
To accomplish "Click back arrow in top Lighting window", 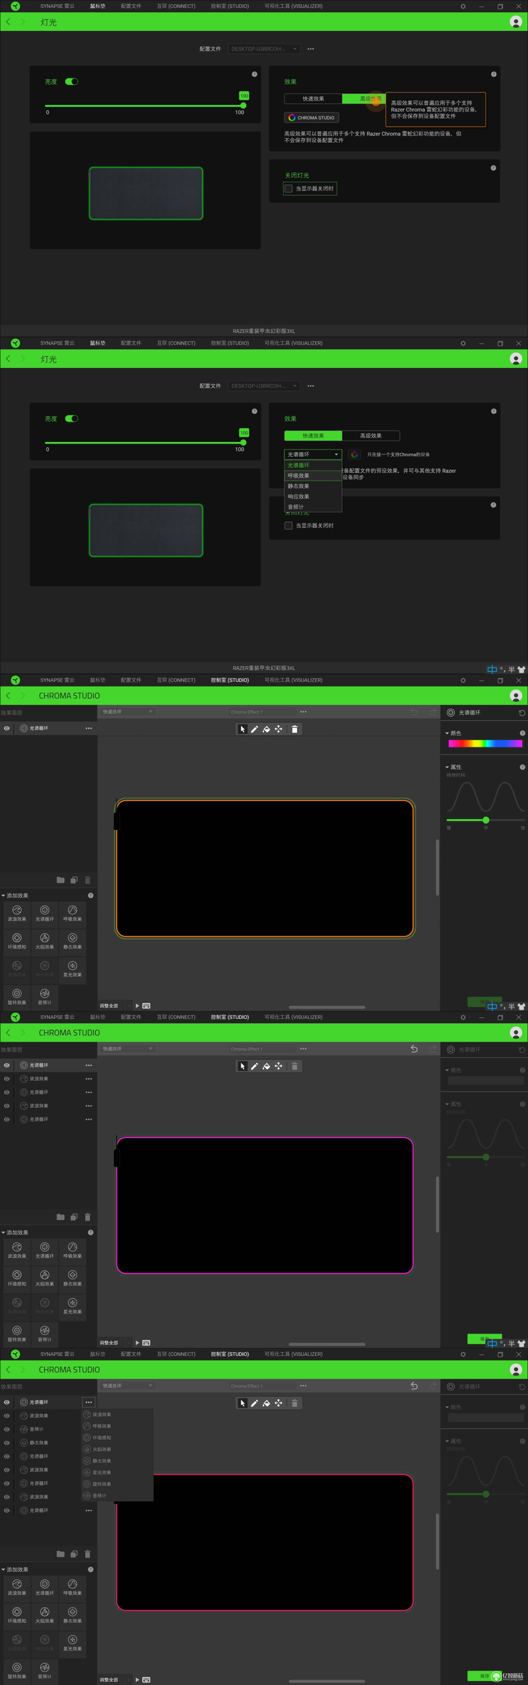I will [8, 22].
